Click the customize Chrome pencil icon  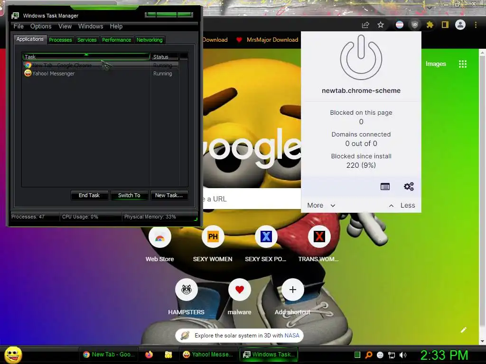(463, 330)
